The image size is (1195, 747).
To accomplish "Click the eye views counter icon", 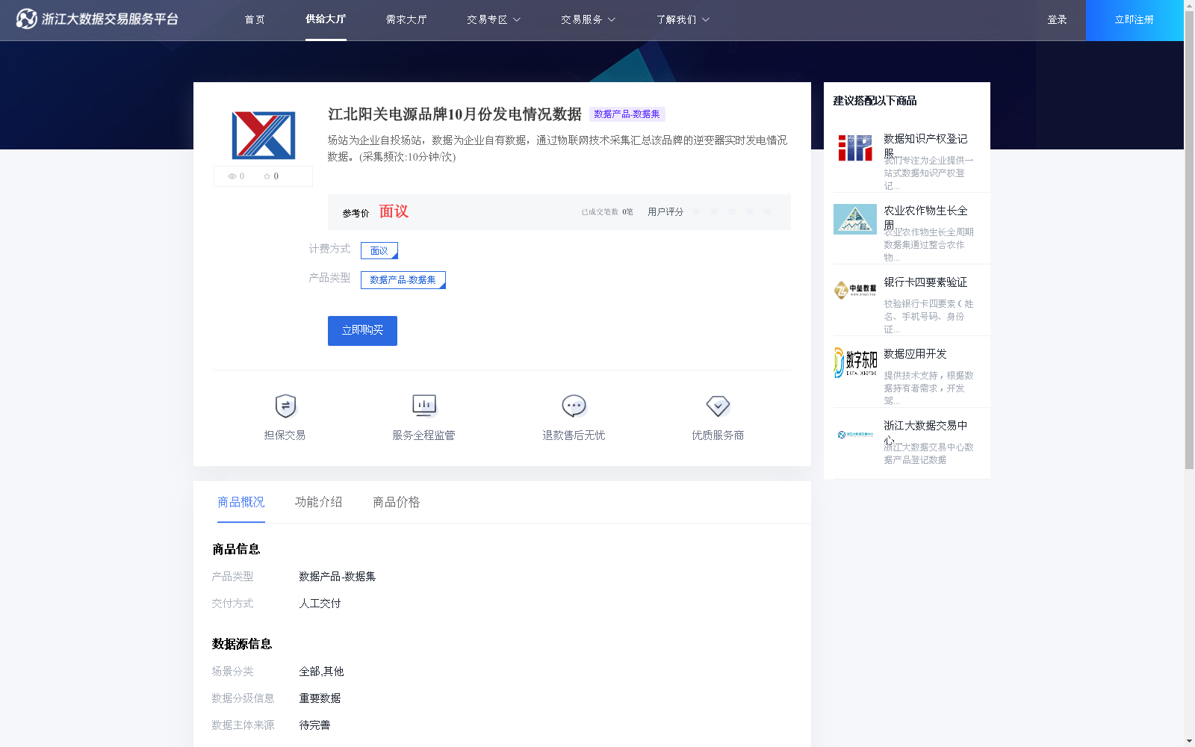I will (x=232, y=176).
